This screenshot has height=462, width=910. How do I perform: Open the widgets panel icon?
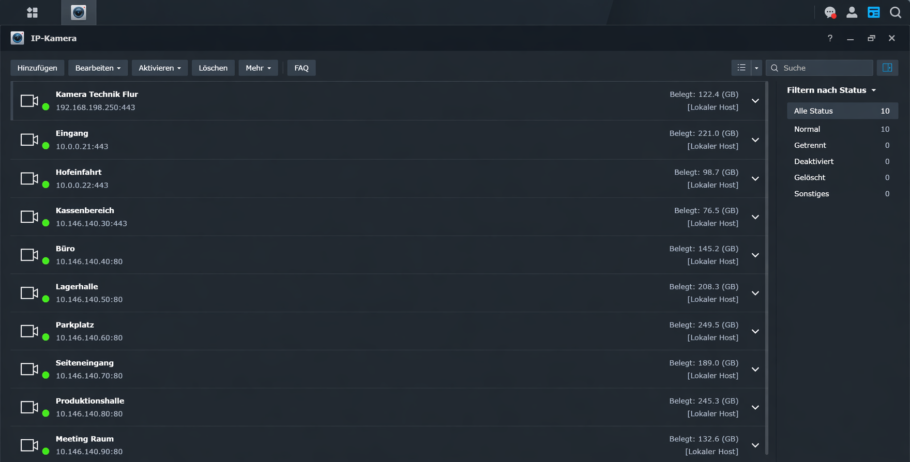point(873,12)
